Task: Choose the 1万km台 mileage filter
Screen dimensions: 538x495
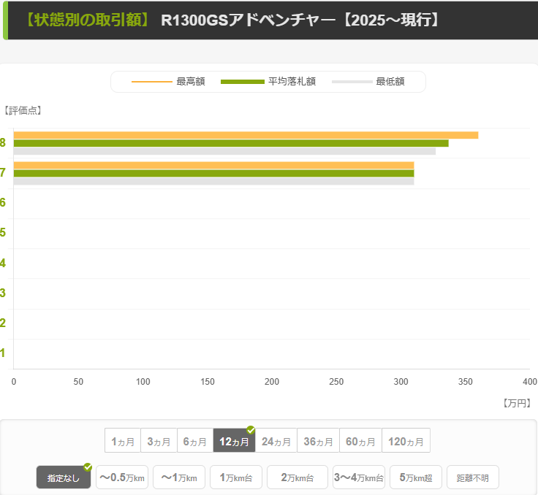Action: click(236, 477)
